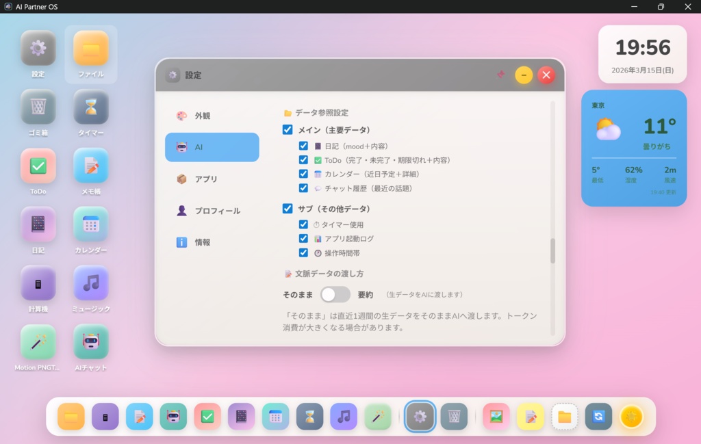This screenshot has width=701, height=444.
Task: Start the タイマー app from the desktop
Action: coord(90,107)
